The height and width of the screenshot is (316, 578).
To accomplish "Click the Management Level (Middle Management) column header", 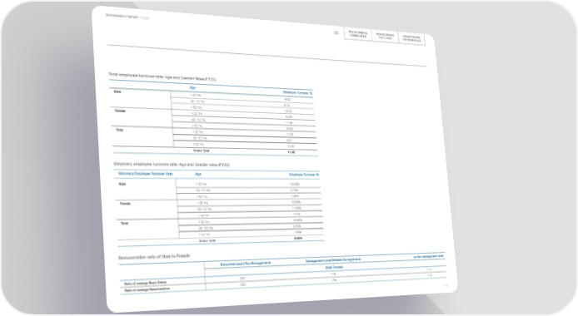I will tap(333, 260).
